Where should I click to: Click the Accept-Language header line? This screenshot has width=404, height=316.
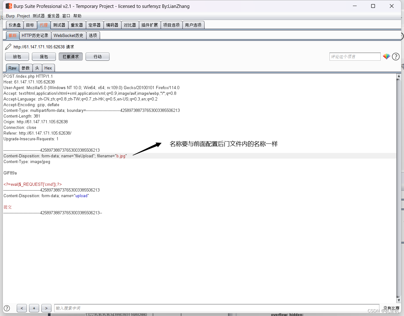pyautogui.click(x=80, y=99)
